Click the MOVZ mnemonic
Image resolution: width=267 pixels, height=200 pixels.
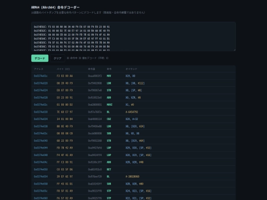coord(109,105)
